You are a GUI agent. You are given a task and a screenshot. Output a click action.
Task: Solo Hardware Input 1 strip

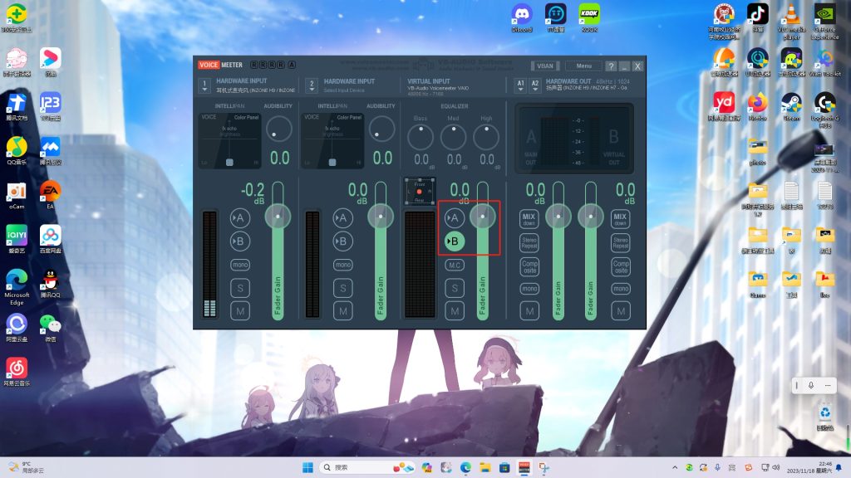click(240, 288)
